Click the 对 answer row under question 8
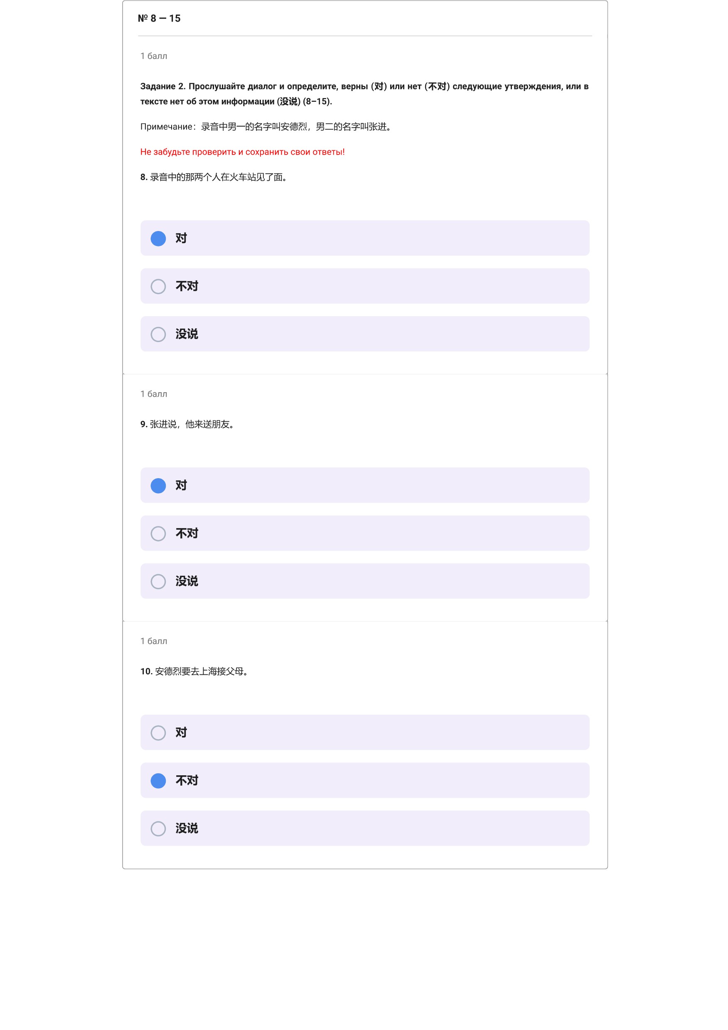728x1030 pixels. coord(365,238)
